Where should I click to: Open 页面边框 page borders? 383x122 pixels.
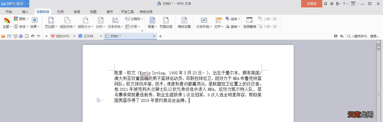(x=166, y=23)
